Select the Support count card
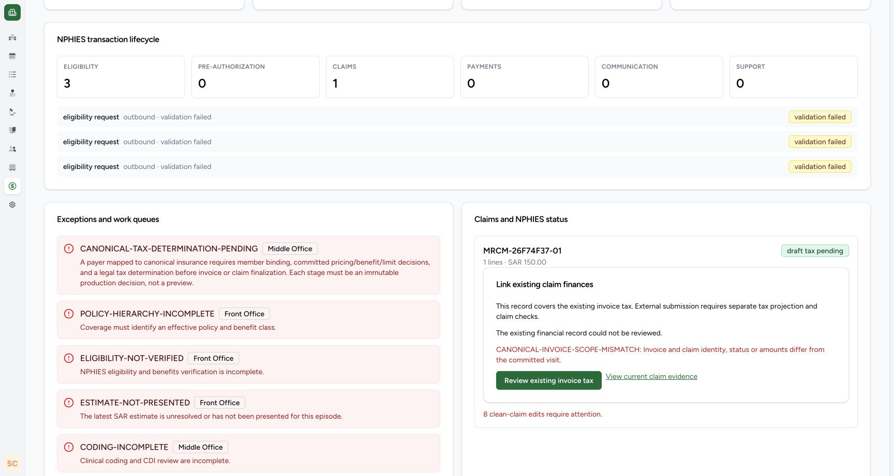 pos(794,77)
